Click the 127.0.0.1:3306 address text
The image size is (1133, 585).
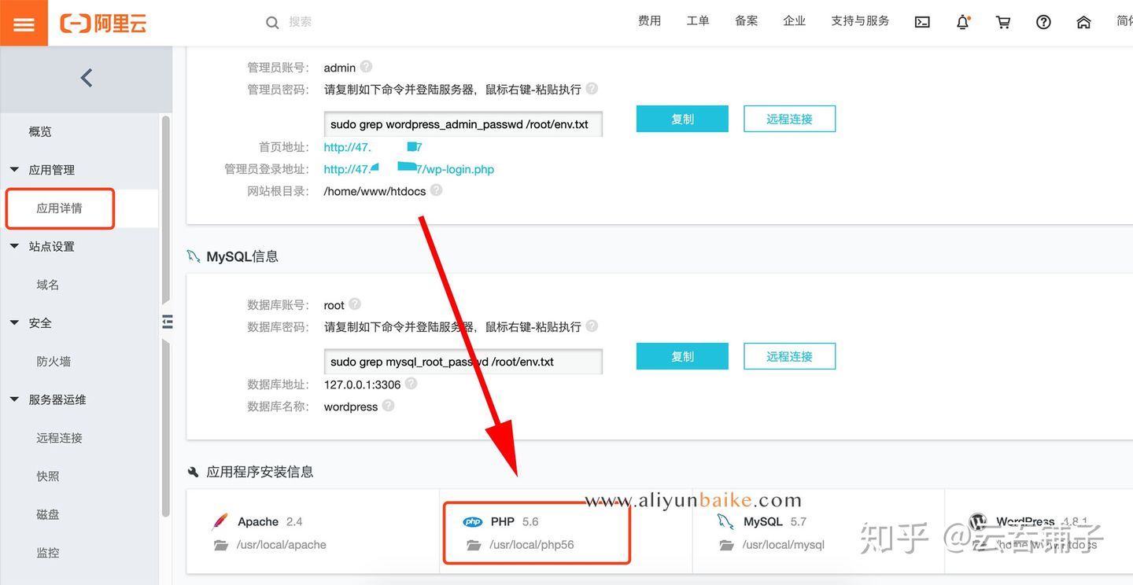tap(362, 384)
